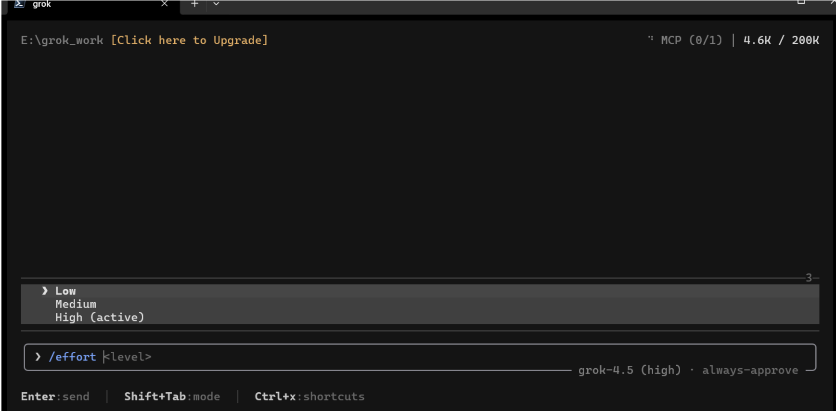This screenshot has width=836, height=411.
Task: Select the Low effort level option
Action: click(x=420, y=291)
